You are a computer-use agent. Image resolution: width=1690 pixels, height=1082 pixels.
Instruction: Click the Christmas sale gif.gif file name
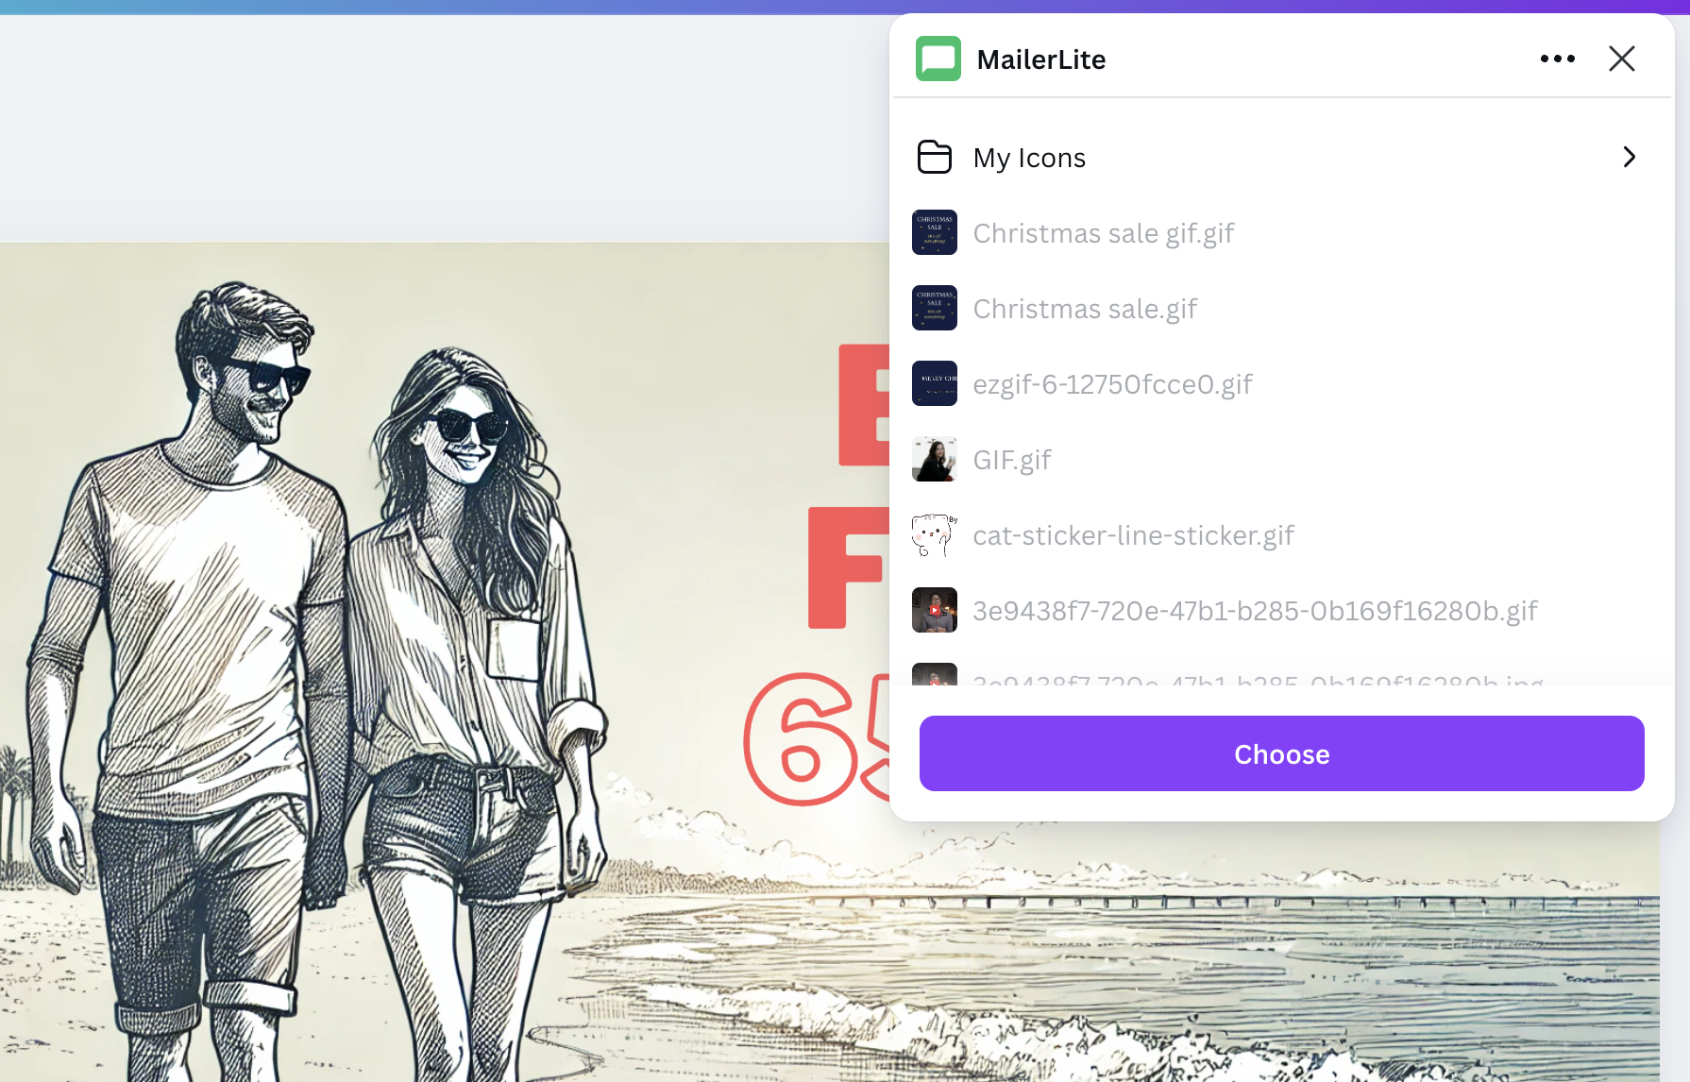[1103, 233]
